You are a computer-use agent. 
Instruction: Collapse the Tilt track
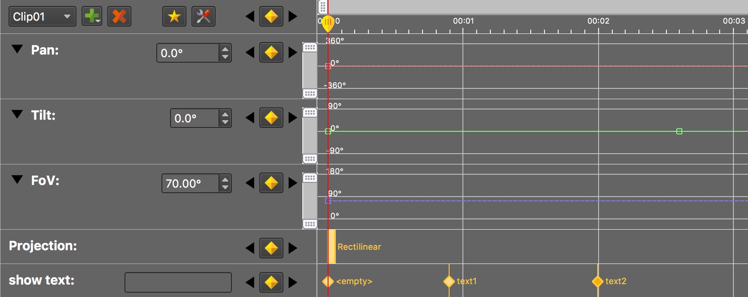[17, 115]
